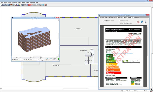The height and width of the screenshot is (92, 153).
Task: Click the red 'Hot key' toolbar icon
Action: [29, 5]
